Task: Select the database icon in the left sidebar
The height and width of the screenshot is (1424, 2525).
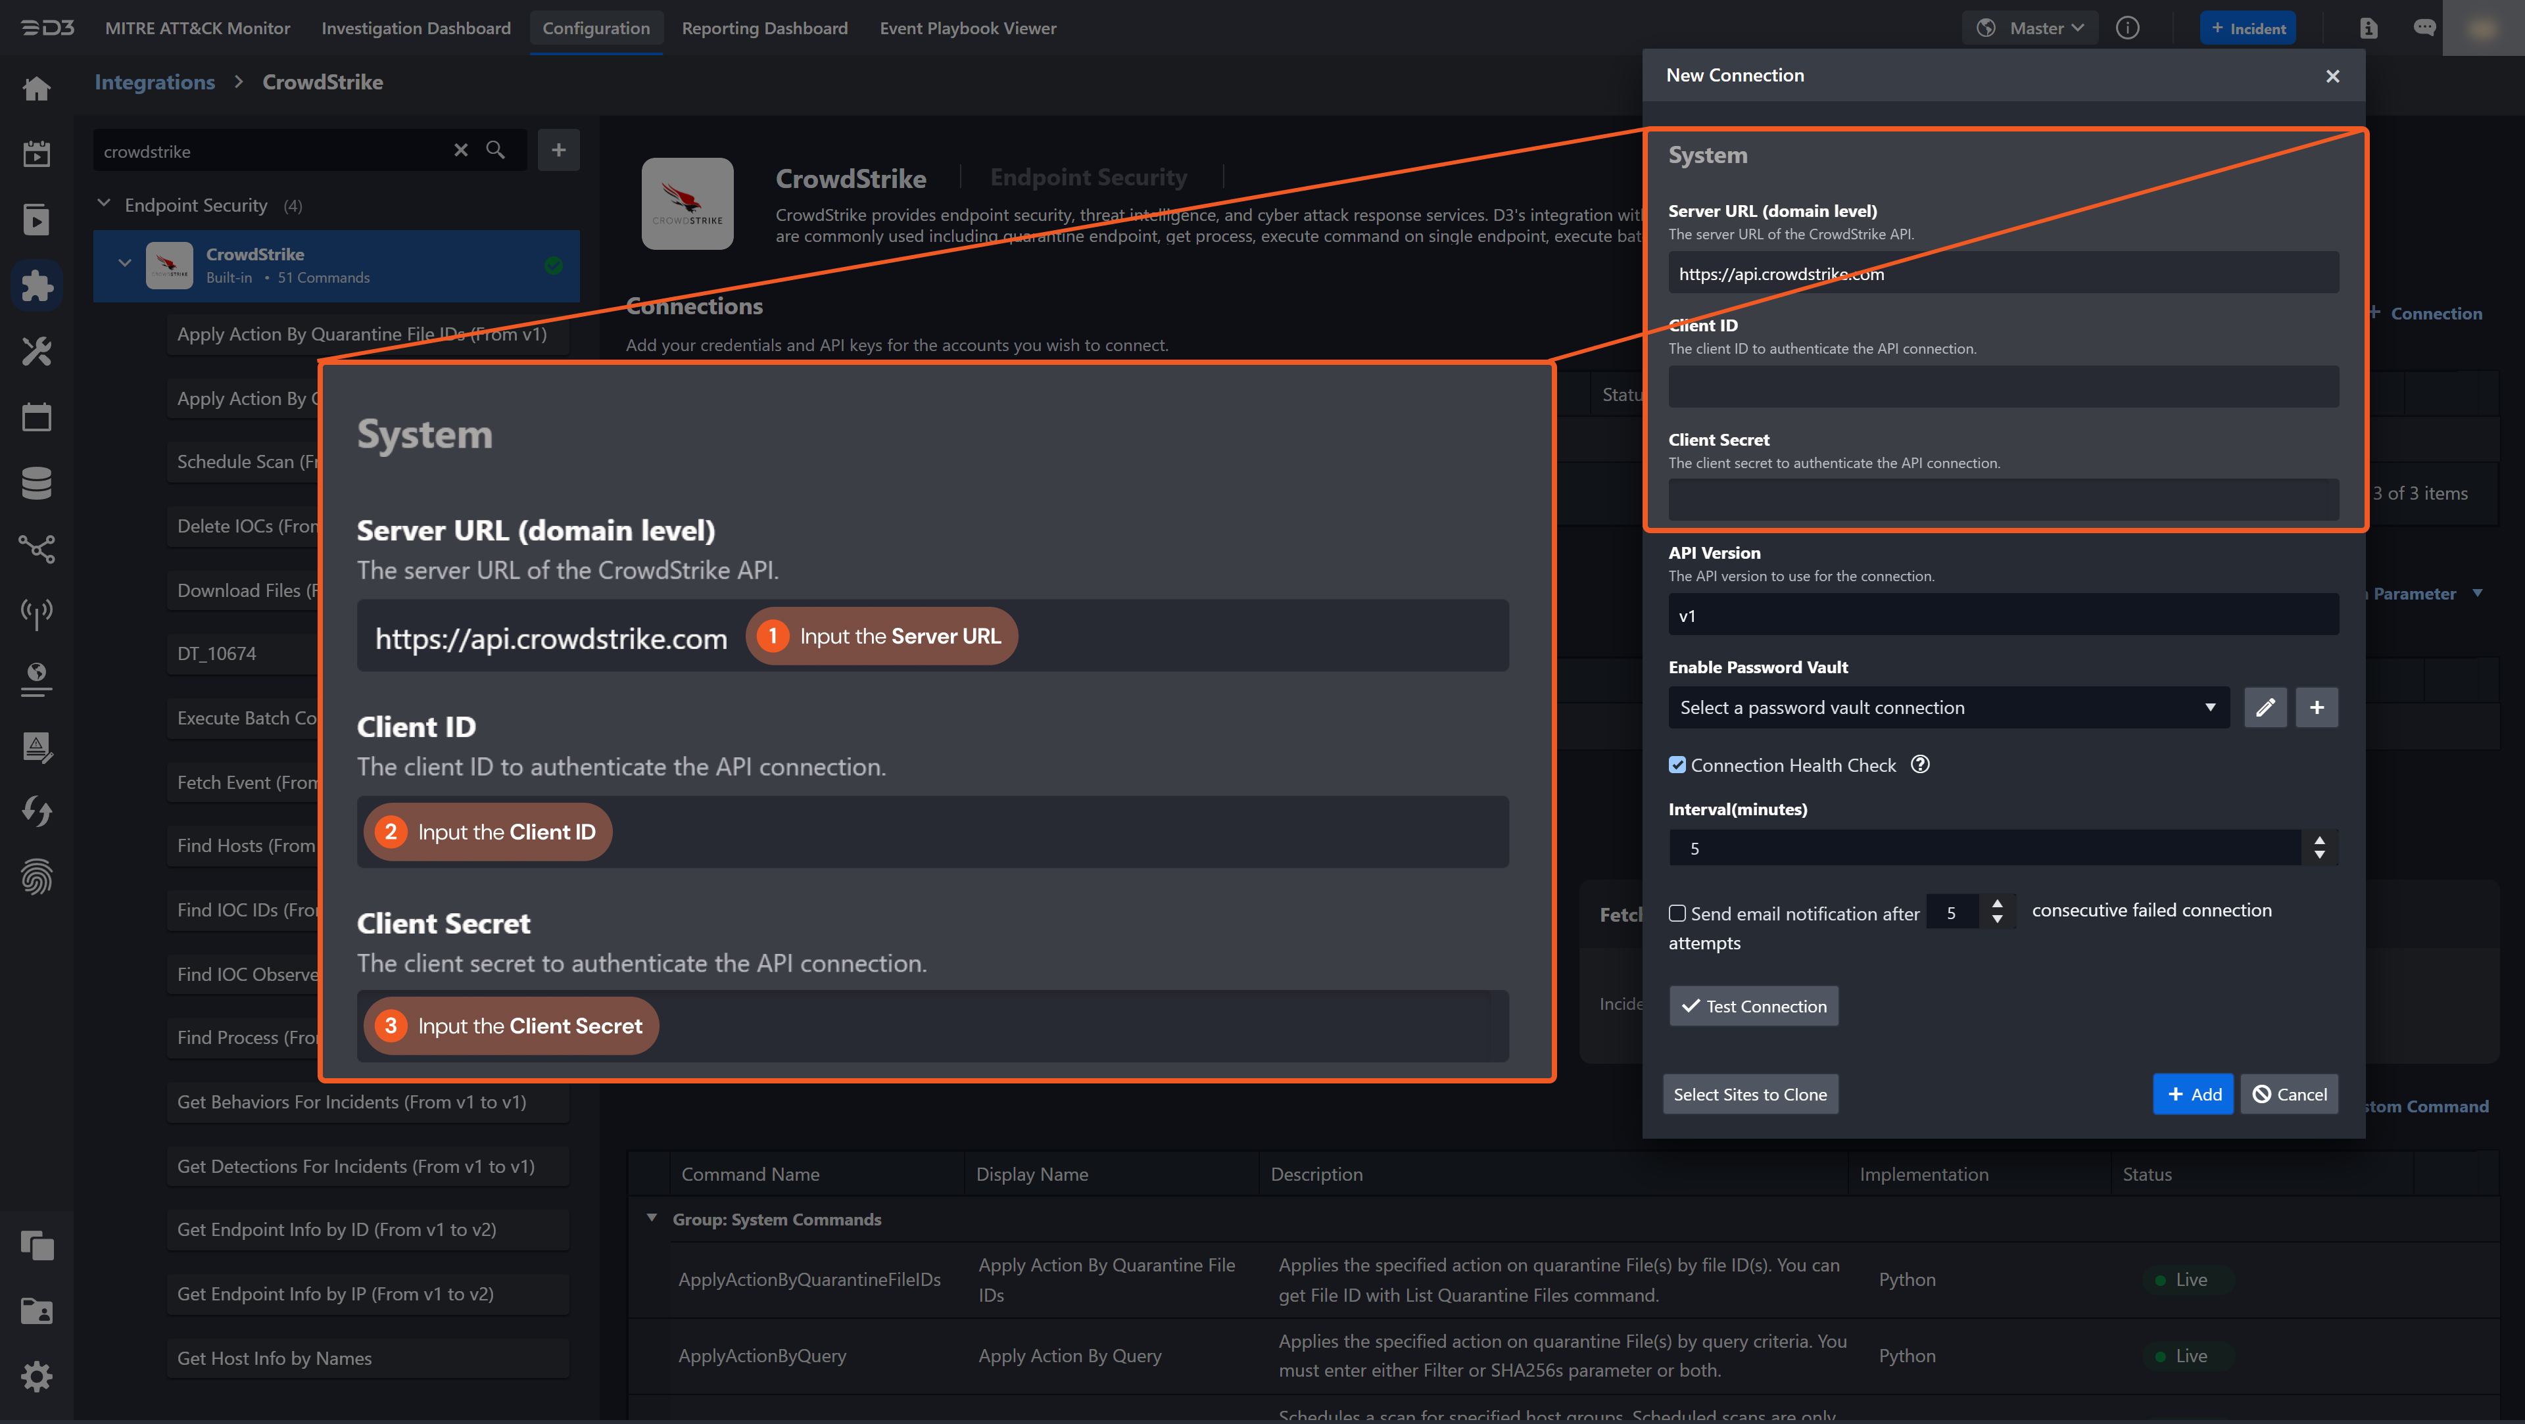Action: tap(36, 482)
